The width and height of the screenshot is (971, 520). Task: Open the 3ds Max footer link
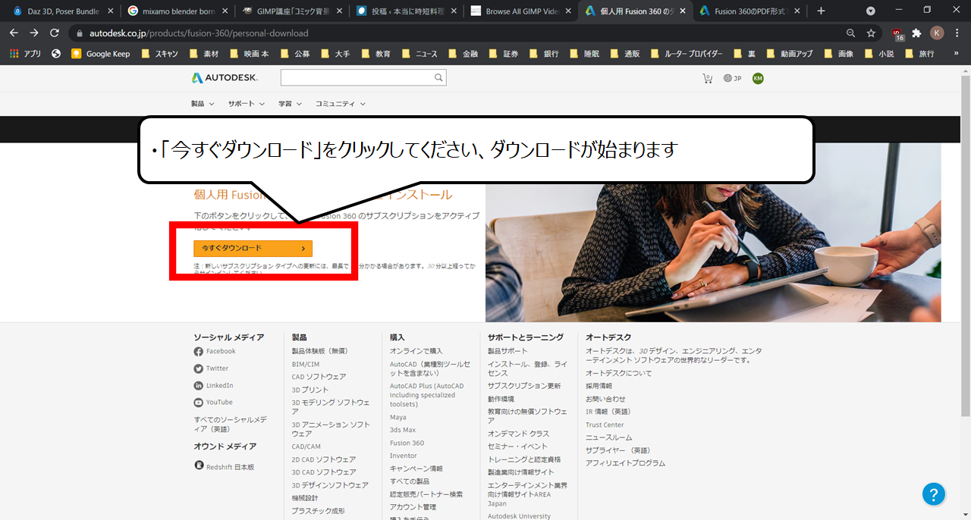click(x=403, y=431)
